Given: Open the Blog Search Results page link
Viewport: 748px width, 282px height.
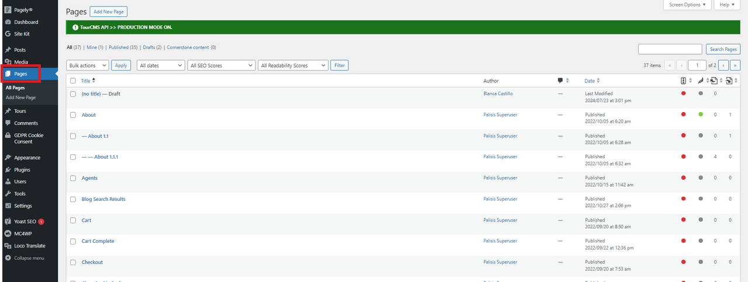Looking at the screenshot, I should (103, 199).
